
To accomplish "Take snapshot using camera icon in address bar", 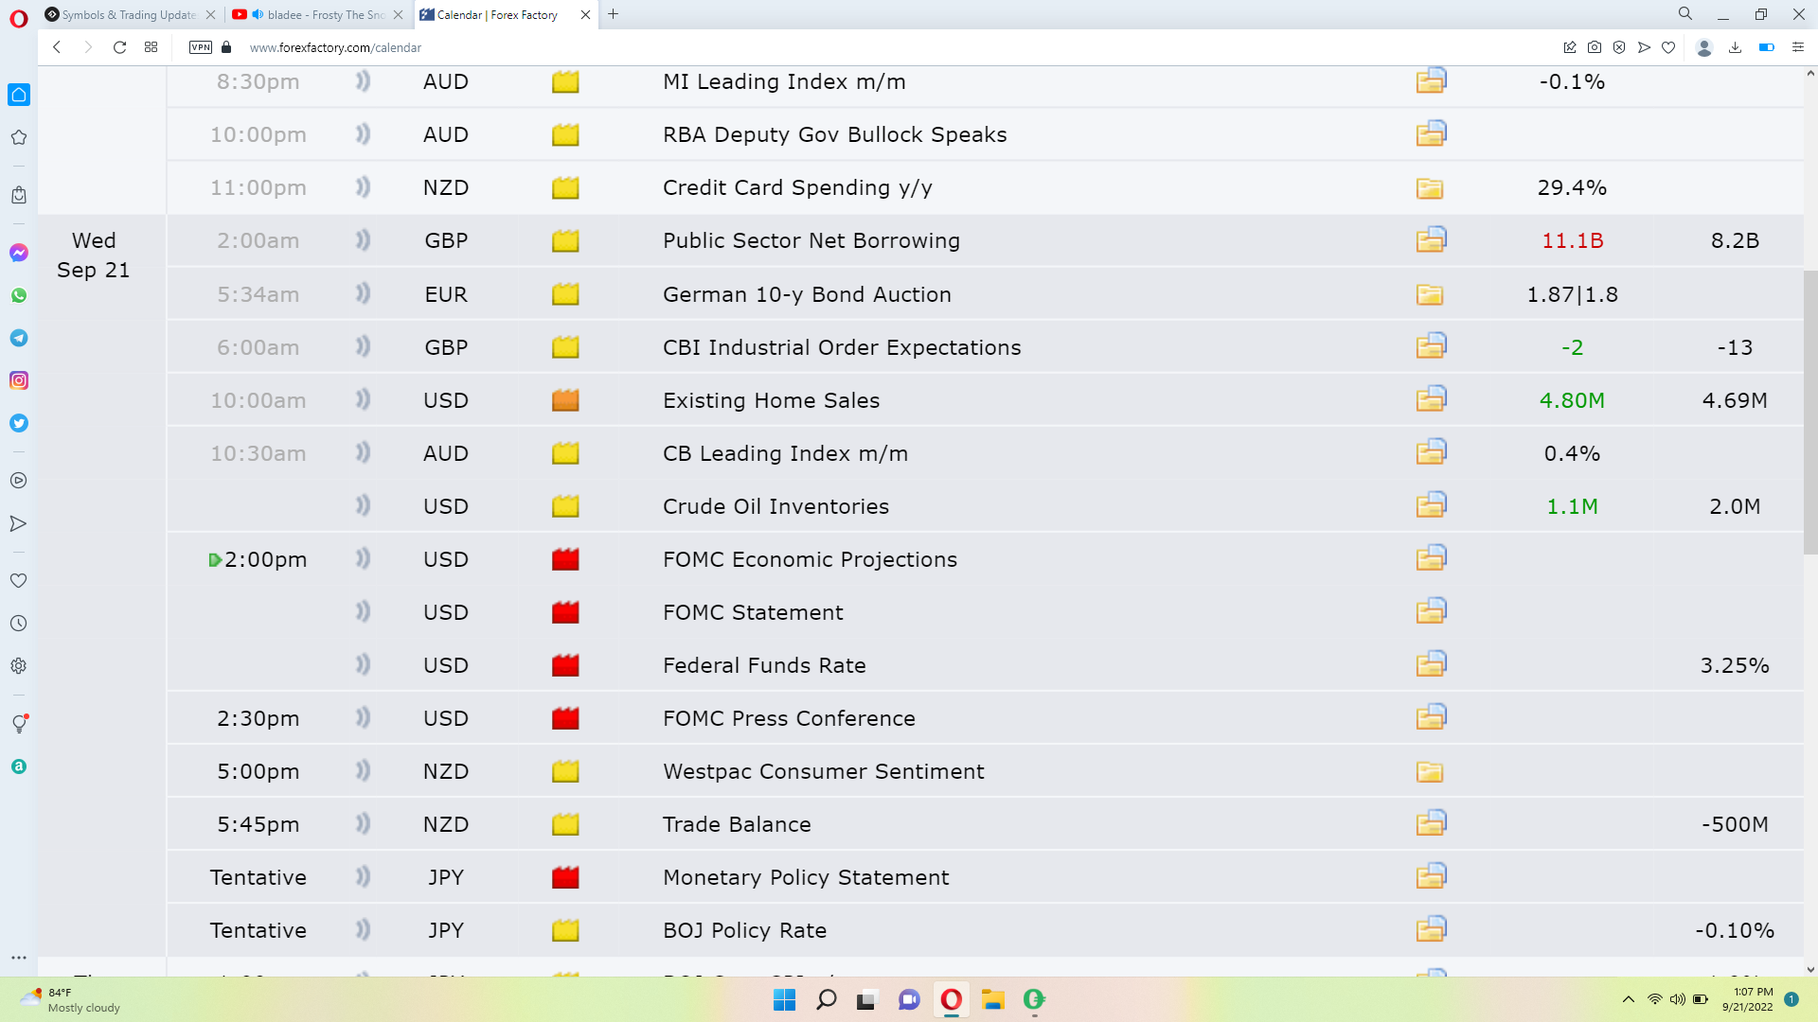I will pyautogui.click(x=1595, y=47).
